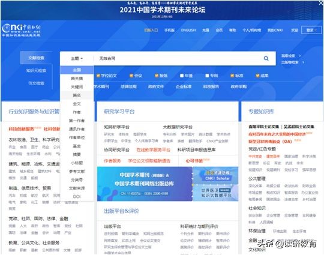
Task: Open 新型冠状病毒肺炎 (OA) link
Action: click(270, 142)
